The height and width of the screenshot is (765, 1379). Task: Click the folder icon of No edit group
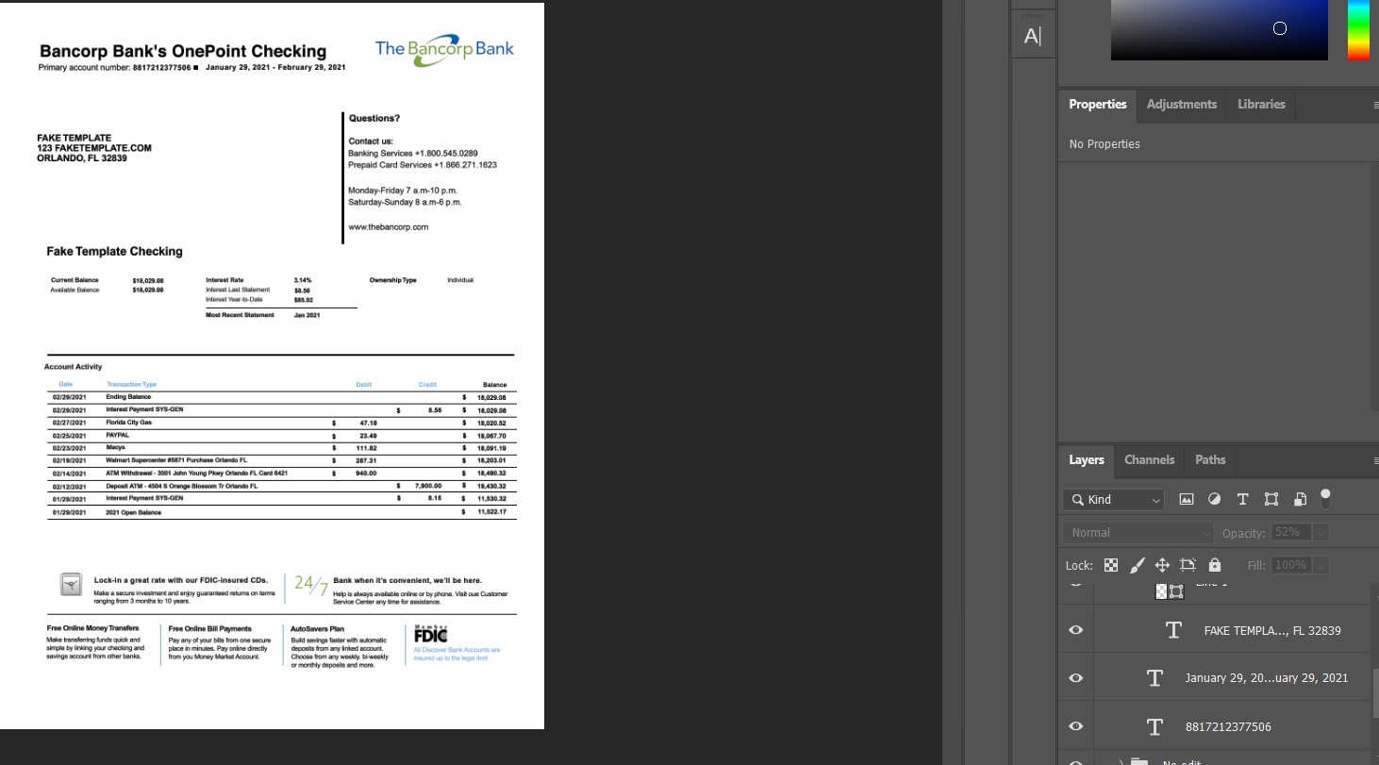1139,762
